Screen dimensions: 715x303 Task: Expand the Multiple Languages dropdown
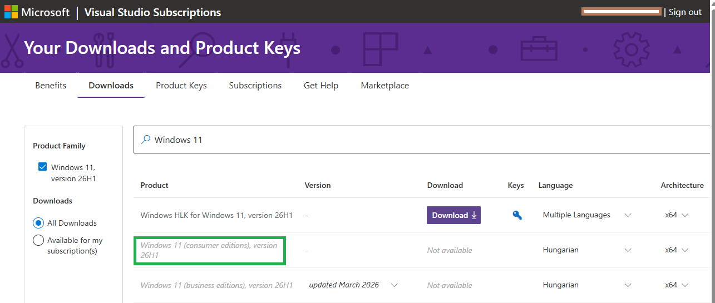click(x=628, y=215)
